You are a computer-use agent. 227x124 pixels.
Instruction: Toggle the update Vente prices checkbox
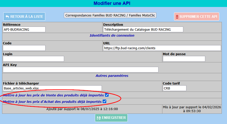[107, 95]
